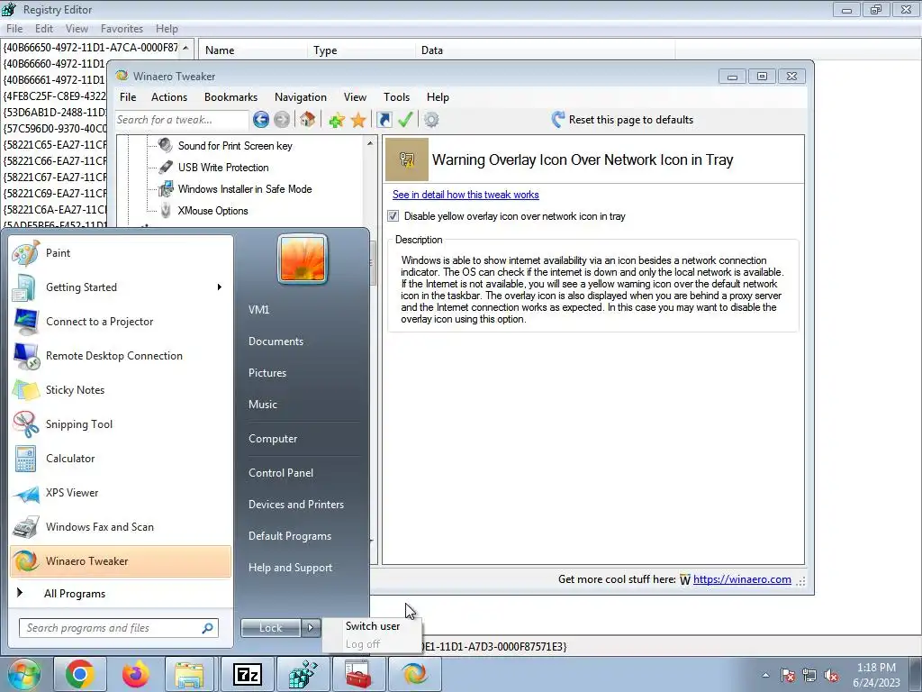Open Chrome from the taskbar
This screenshot has width=922, height=692.
click(x=80, y=674)
